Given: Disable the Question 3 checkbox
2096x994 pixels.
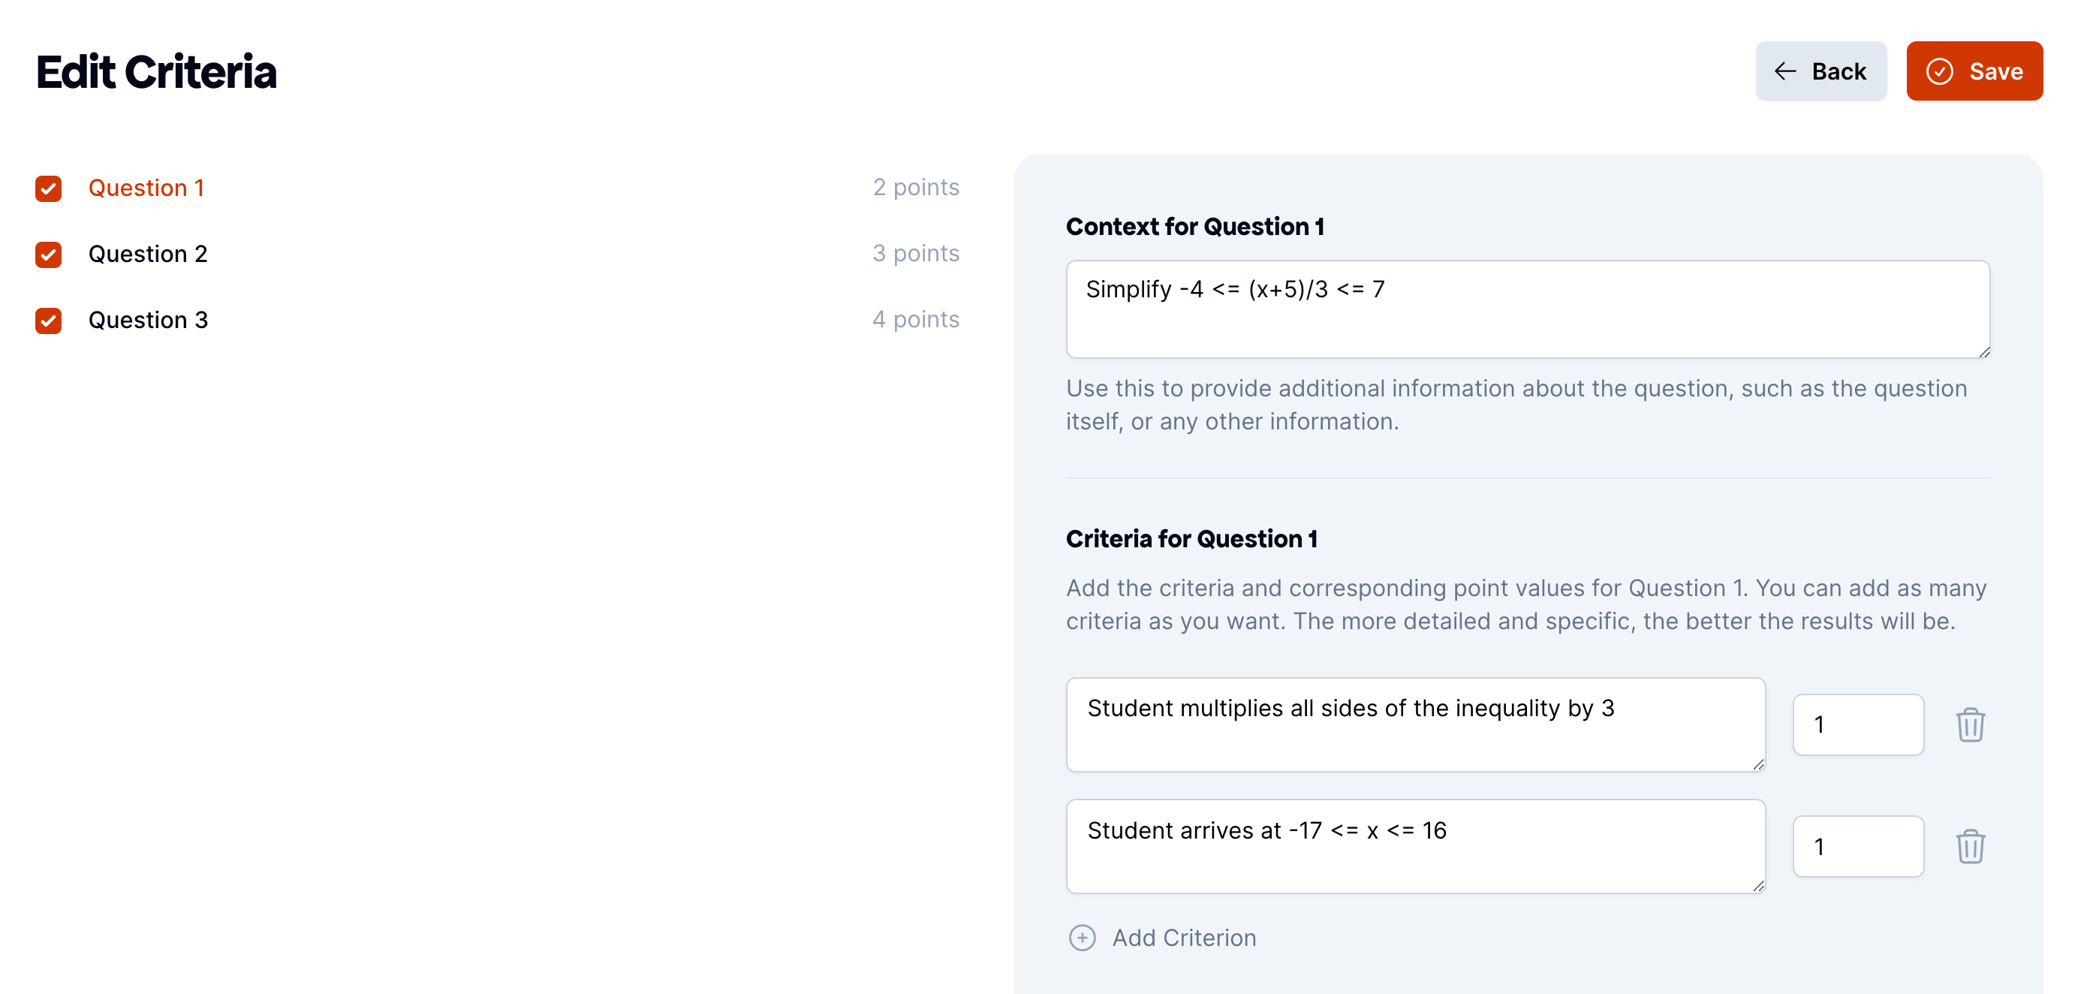Looking at the screenshot, I should pos(49,321).
